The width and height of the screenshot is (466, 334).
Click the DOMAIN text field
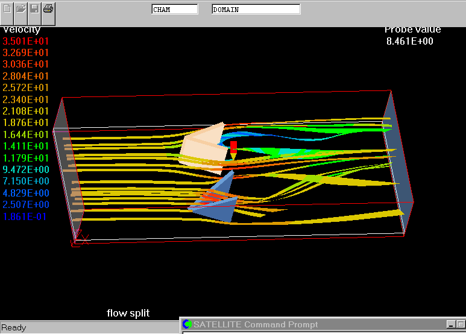(x=256, y=10)
